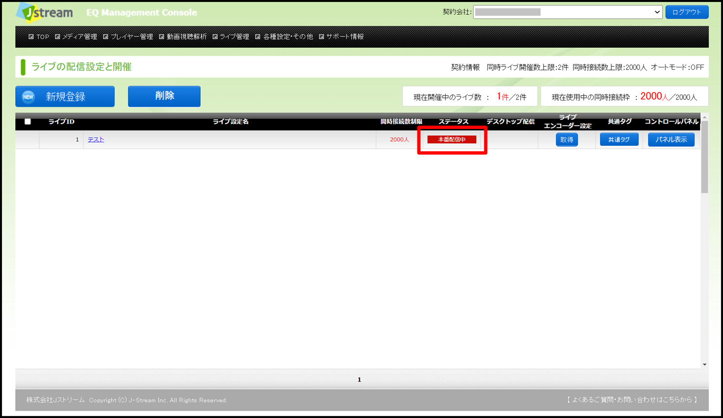Click the パネル表示 button
The image size is (723, 418).
pyautogui.click(x=671, y=140)
